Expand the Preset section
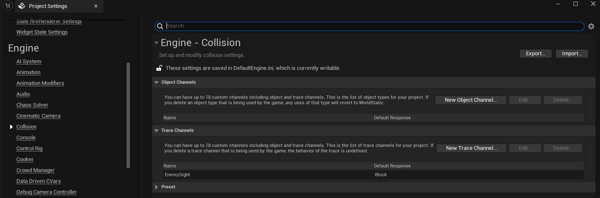The height and width of the screenshot is (198, 600). [156, 187]
